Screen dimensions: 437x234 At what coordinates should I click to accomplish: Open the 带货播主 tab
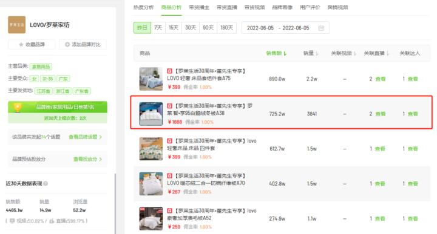199,7
